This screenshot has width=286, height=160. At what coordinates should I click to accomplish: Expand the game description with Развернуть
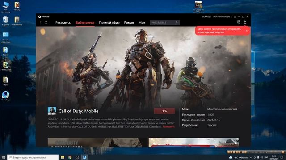[x=169, y=127]
